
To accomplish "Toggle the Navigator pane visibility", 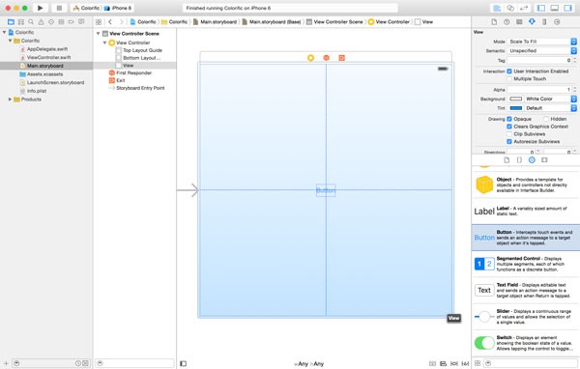I will point(541,8).
